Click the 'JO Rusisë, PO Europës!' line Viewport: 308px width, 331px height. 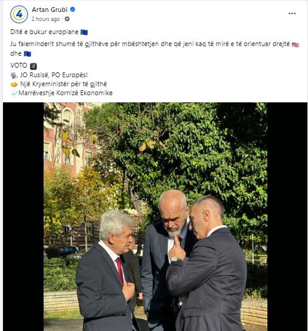54,75
